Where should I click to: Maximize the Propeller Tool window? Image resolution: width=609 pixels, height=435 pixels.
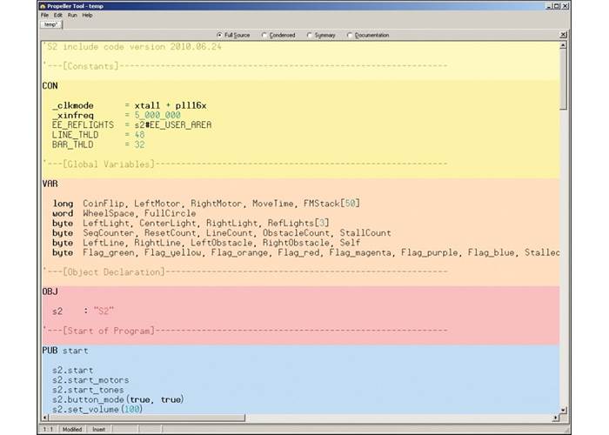(x=557, y=5)
